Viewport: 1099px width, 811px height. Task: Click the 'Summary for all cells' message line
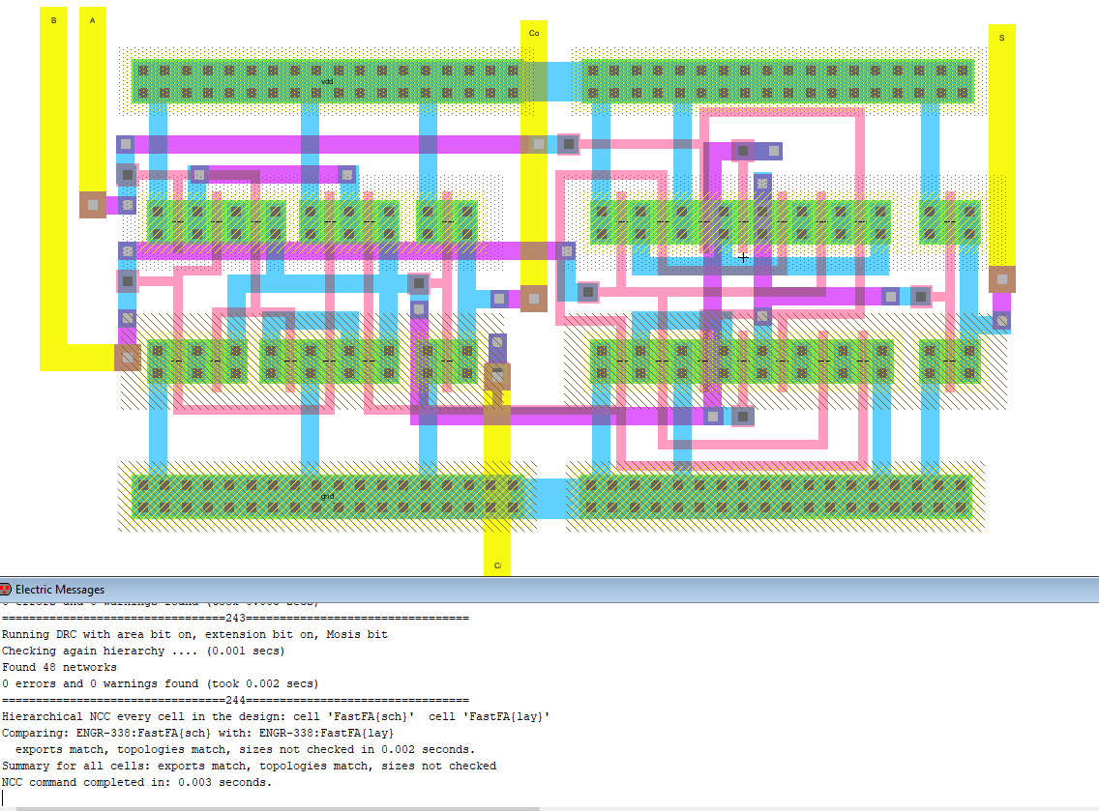tap(249, 766)
